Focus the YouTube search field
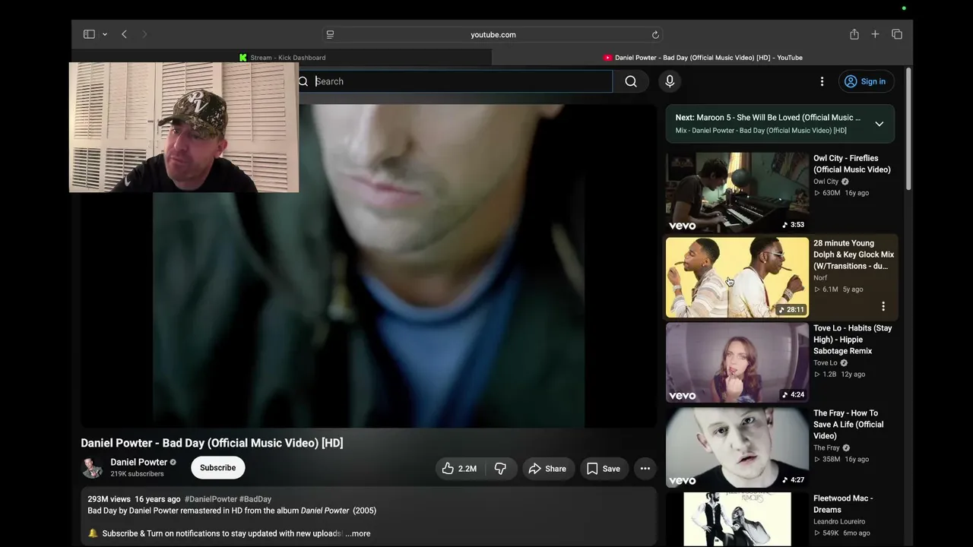Viewport: 973px width, 547px height. [460, 81]
